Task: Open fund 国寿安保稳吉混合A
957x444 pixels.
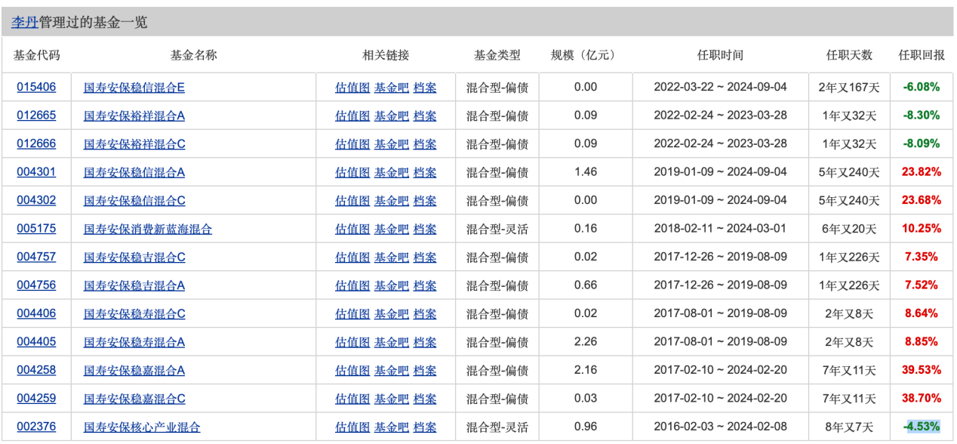Action: pos(134,285)
